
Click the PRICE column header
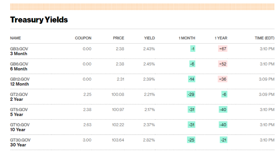(x=118, y=38)
